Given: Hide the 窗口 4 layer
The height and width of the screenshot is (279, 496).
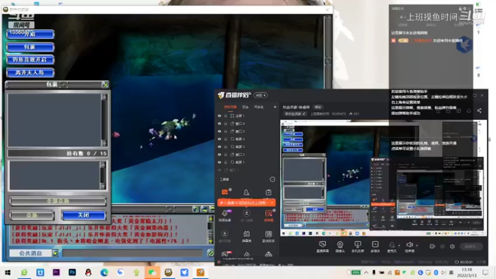Looking at the screenshot, I should point(219,123).
